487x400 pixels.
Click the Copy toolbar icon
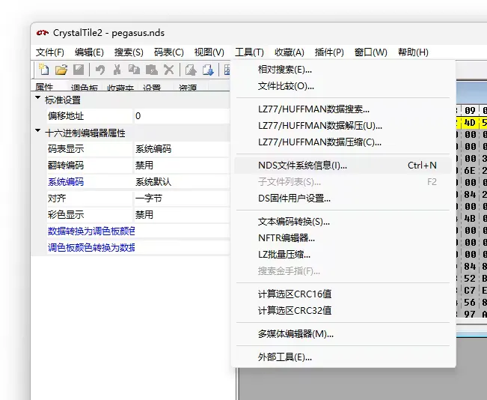134,70
